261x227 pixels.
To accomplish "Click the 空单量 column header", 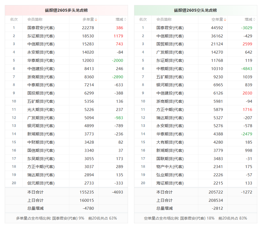I will pyautogui.click(x=217, y=19).
